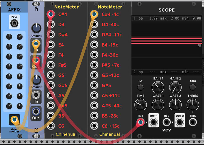
Task: Click the OUT 2 jack on Scope
Action: click(180, 122)
